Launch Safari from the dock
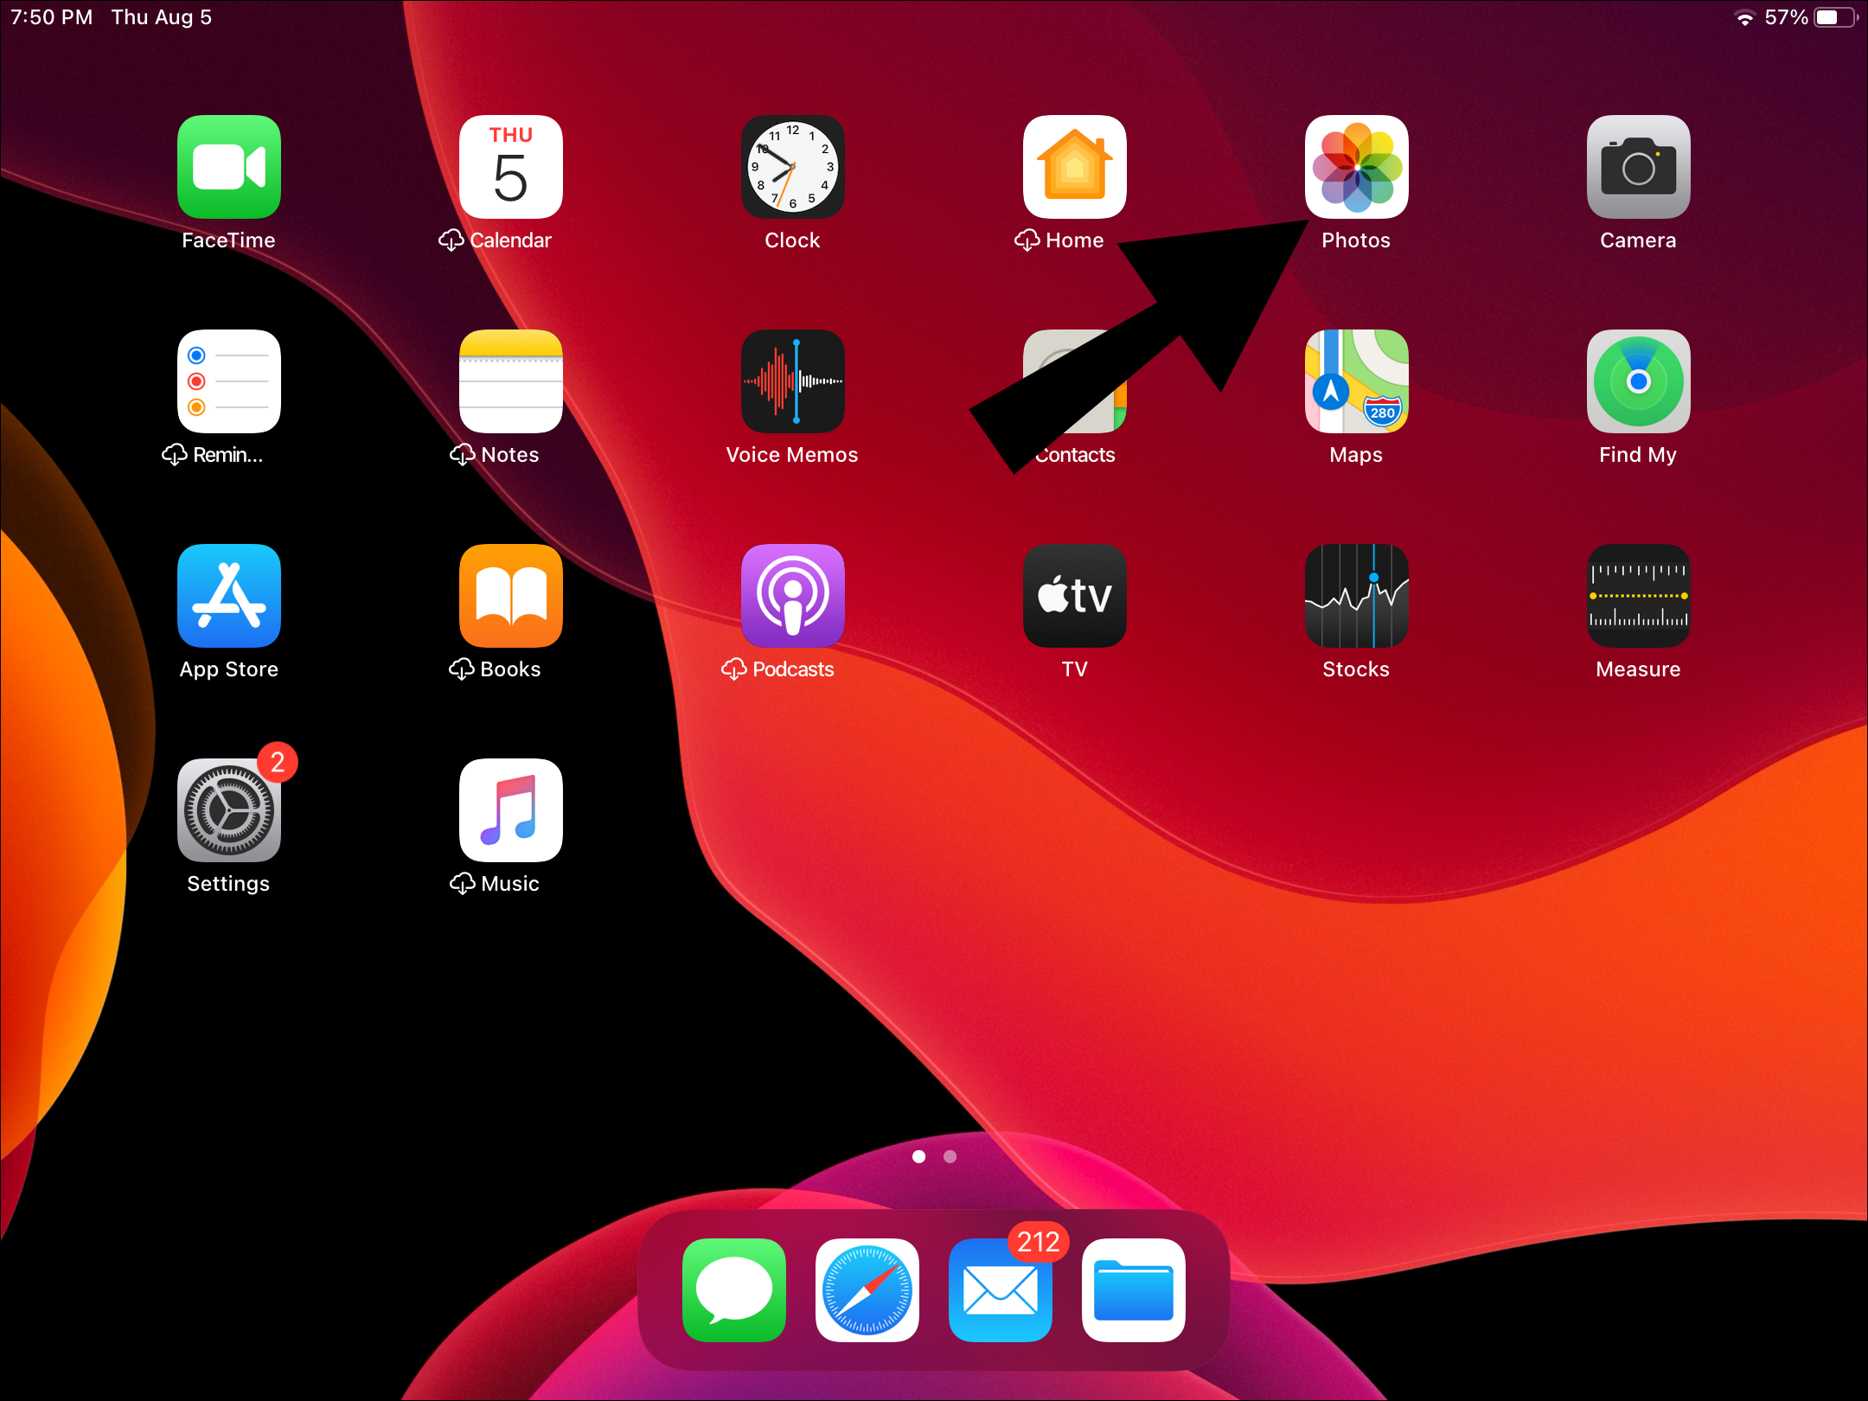1868x1401 pixels. [x=867, y=1289]
